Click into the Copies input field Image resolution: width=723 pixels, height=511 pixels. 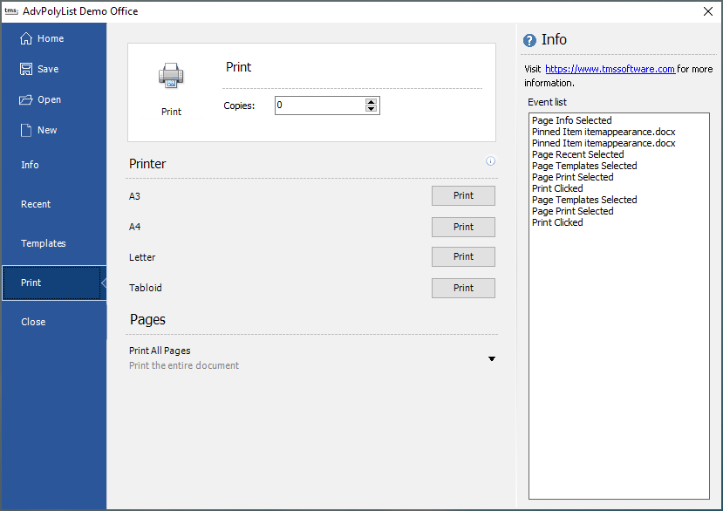pos(319,106)
